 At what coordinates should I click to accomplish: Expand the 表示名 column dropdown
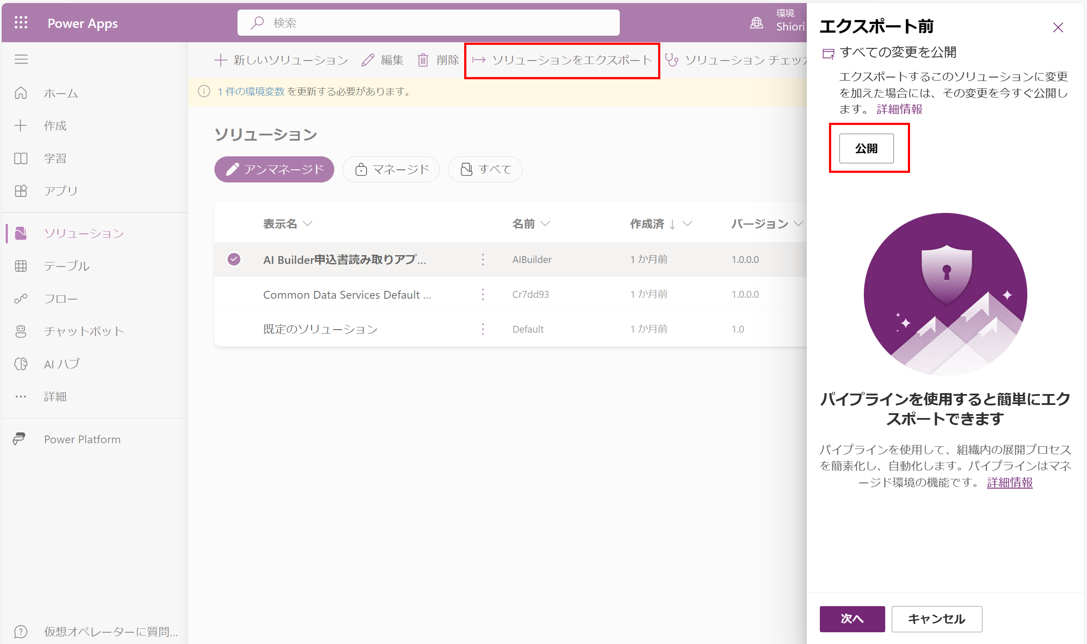tap(308, 223)
